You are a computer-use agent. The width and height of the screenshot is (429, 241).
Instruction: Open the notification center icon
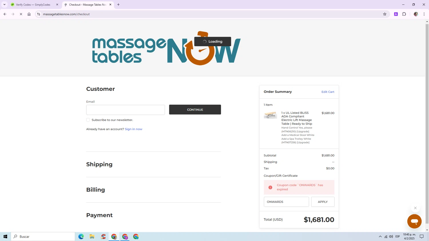click(422, 236)
